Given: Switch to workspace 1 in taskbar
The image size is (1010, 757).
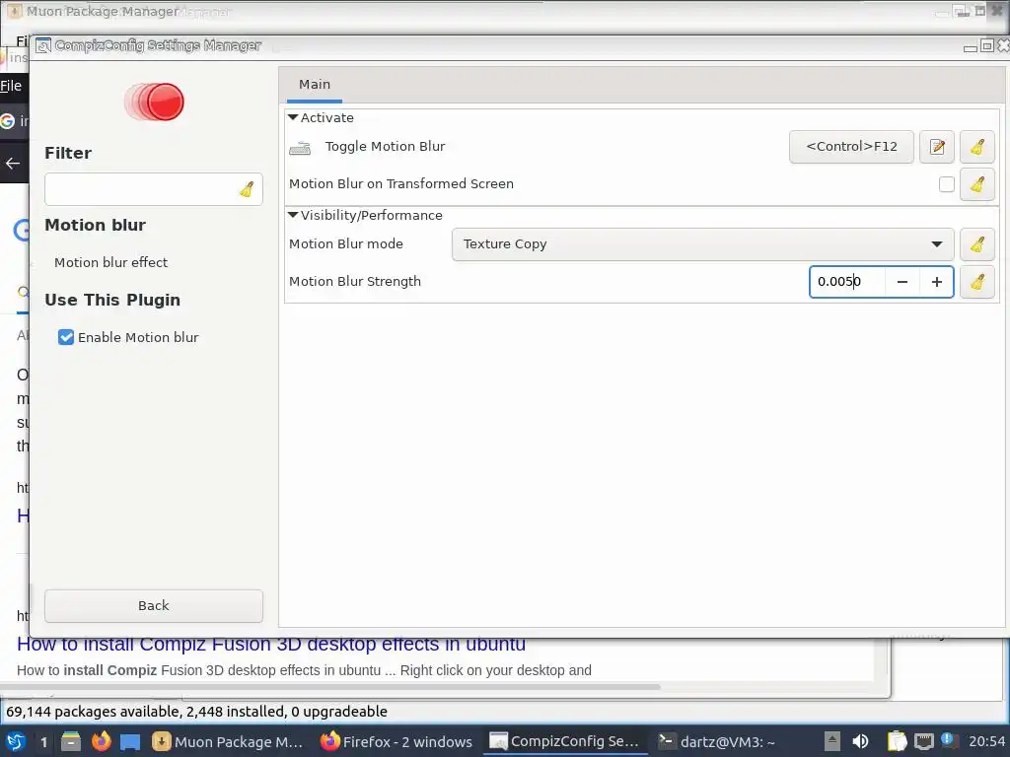Looking at the screenshot, I should pos(43,742).
